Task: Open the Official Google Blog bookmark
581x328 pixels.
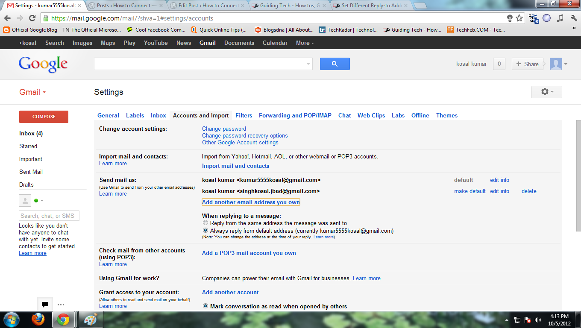Action: coord(30,30)
